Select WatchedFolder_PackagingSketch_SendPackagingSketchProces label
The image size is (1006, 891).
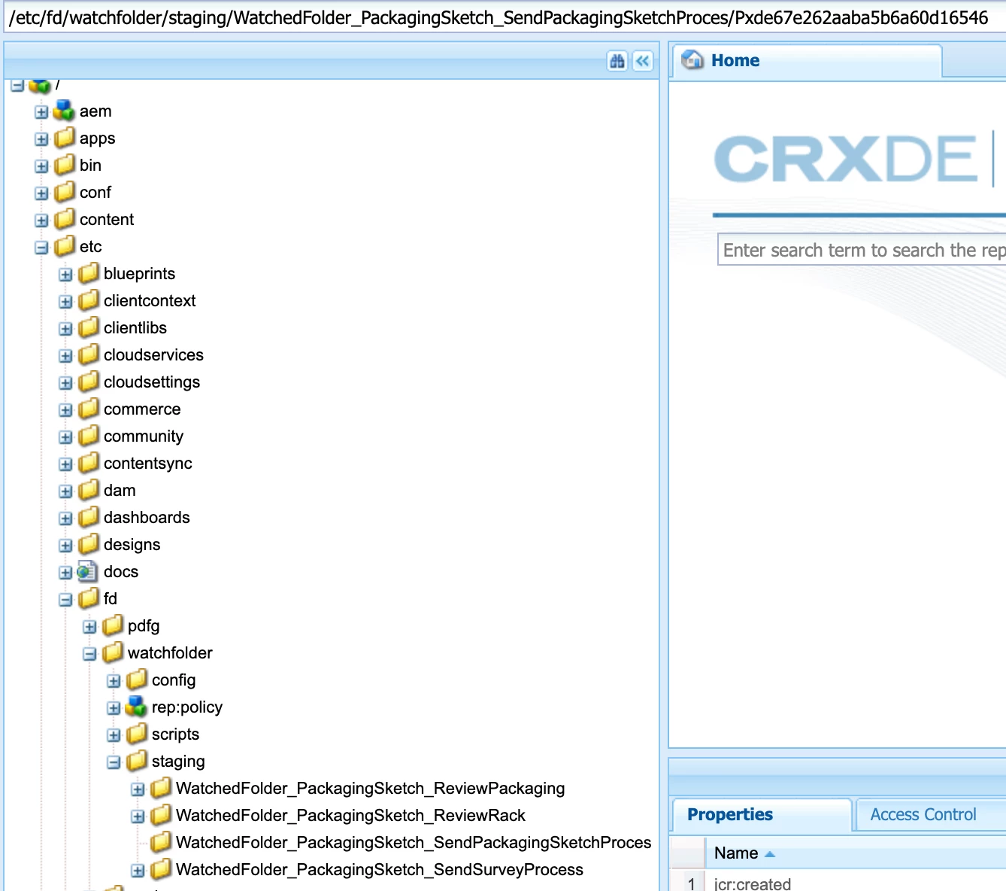pyautogui.click(x=414, y=842)
